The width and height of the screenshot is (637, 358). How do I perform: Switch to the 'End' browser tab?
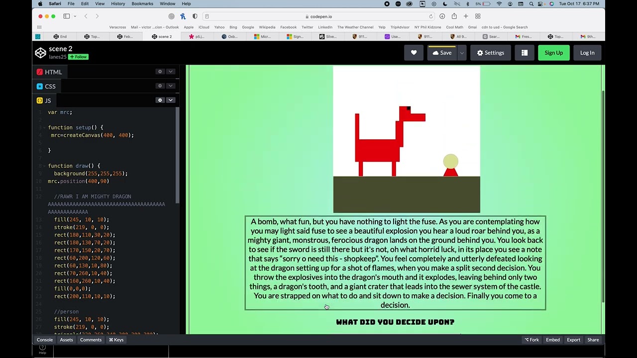coord(60,36)
